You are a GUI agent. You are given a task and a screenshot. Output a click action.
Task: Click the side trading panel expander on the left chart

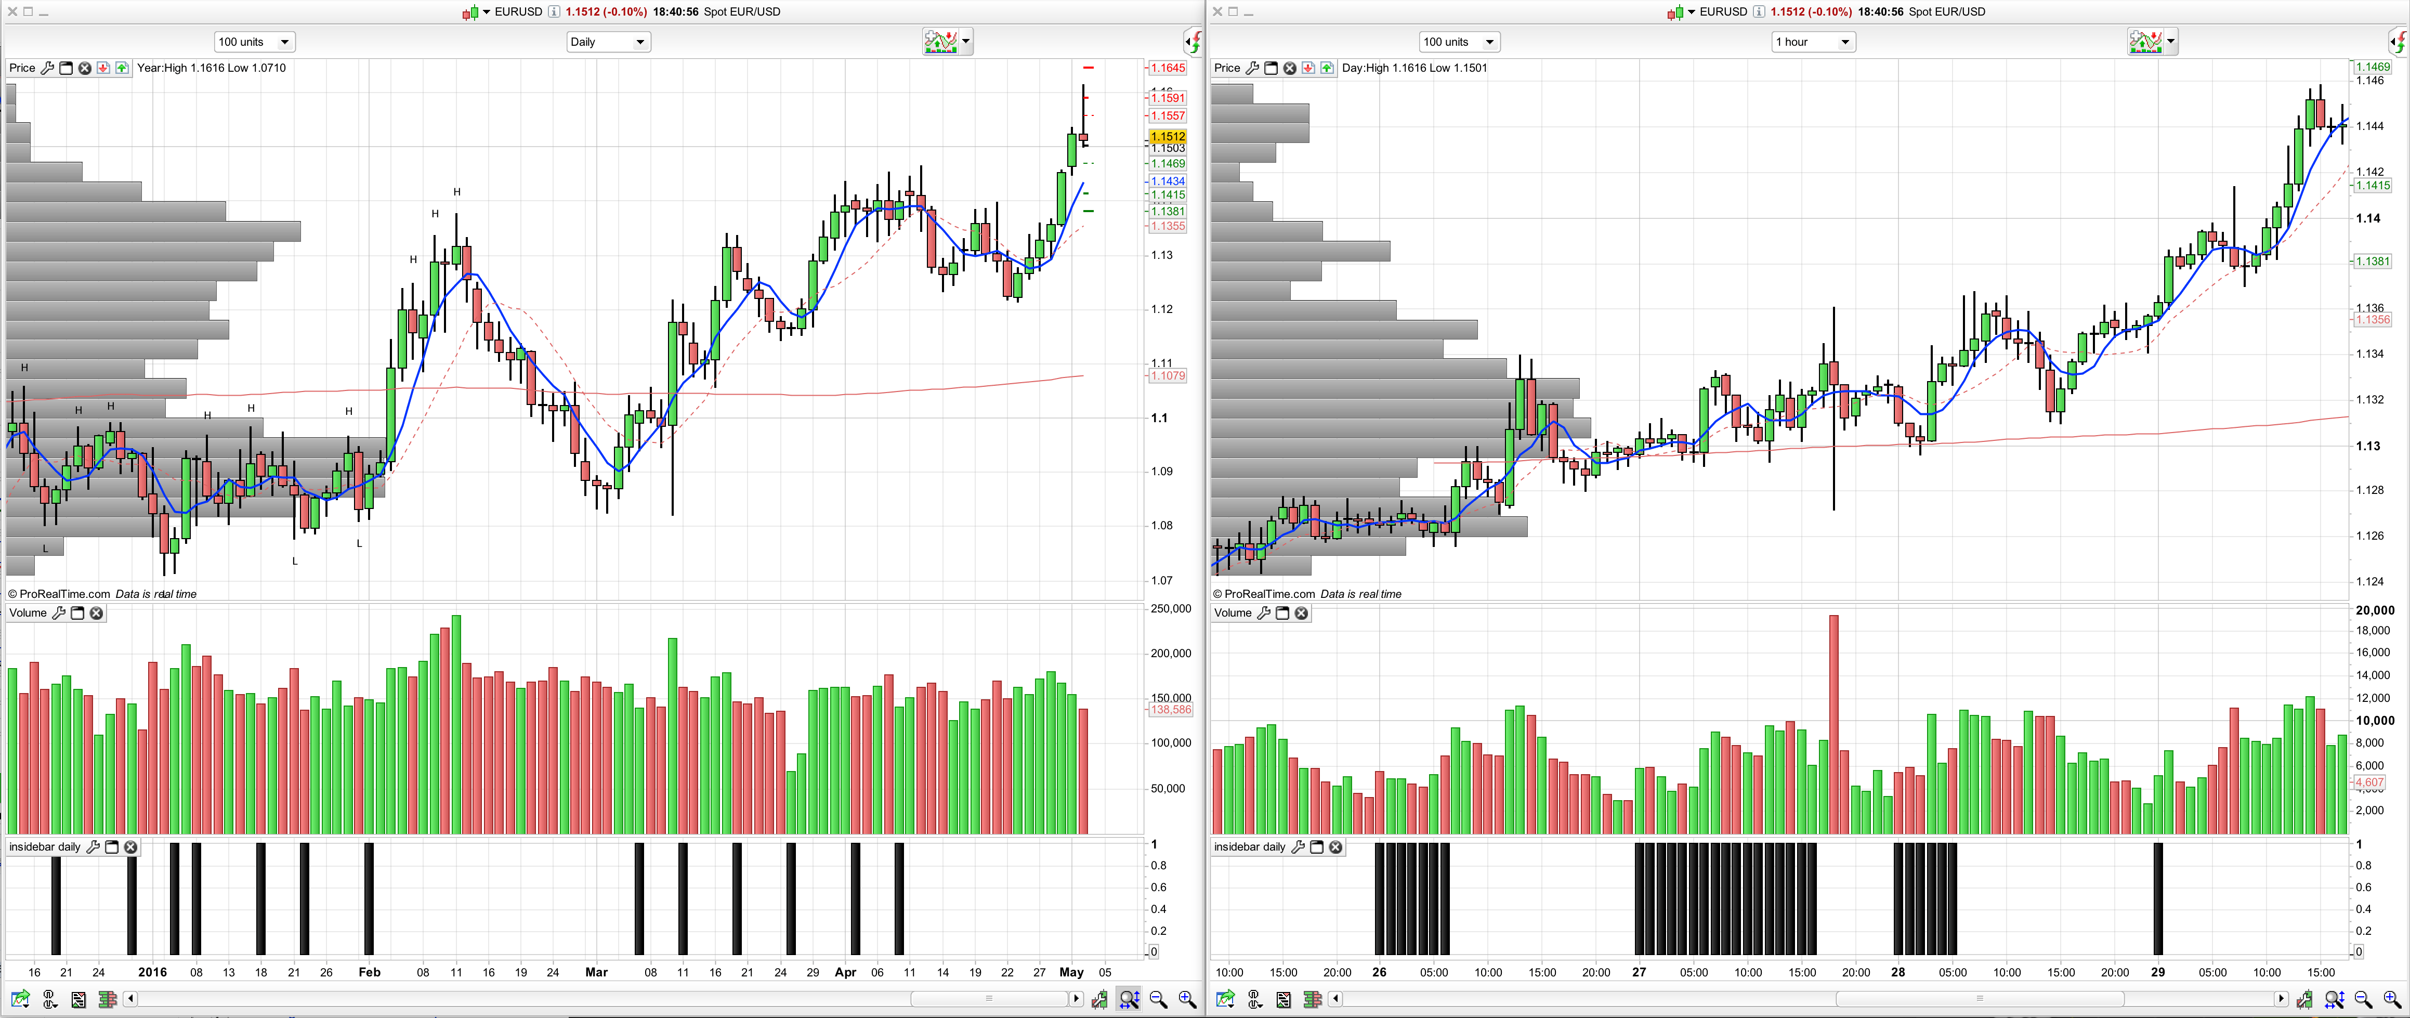pos(1194,42)
